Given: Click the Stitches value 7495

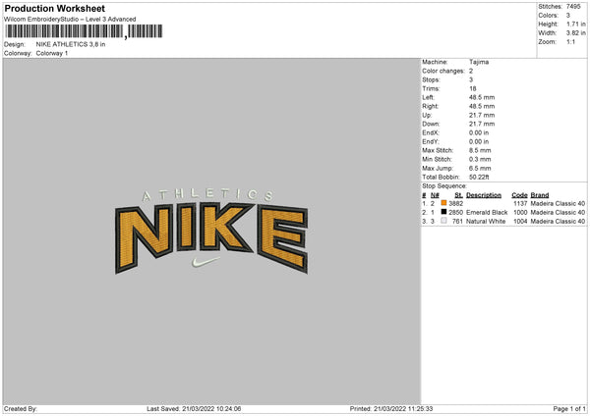Looking at the screenshot, I should (573, 7).
